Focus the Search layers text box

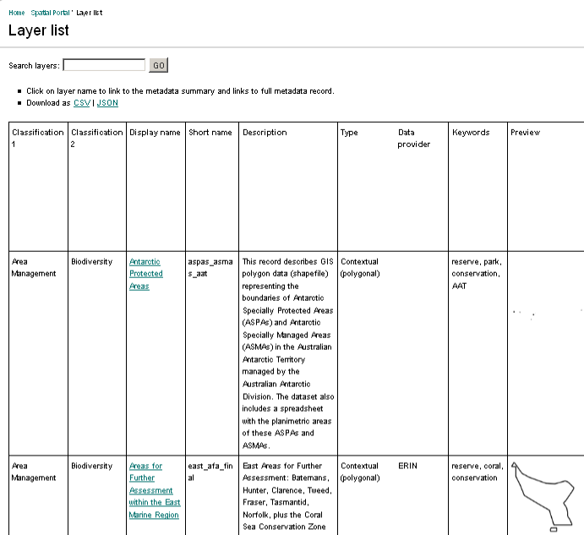pos(104,65)
